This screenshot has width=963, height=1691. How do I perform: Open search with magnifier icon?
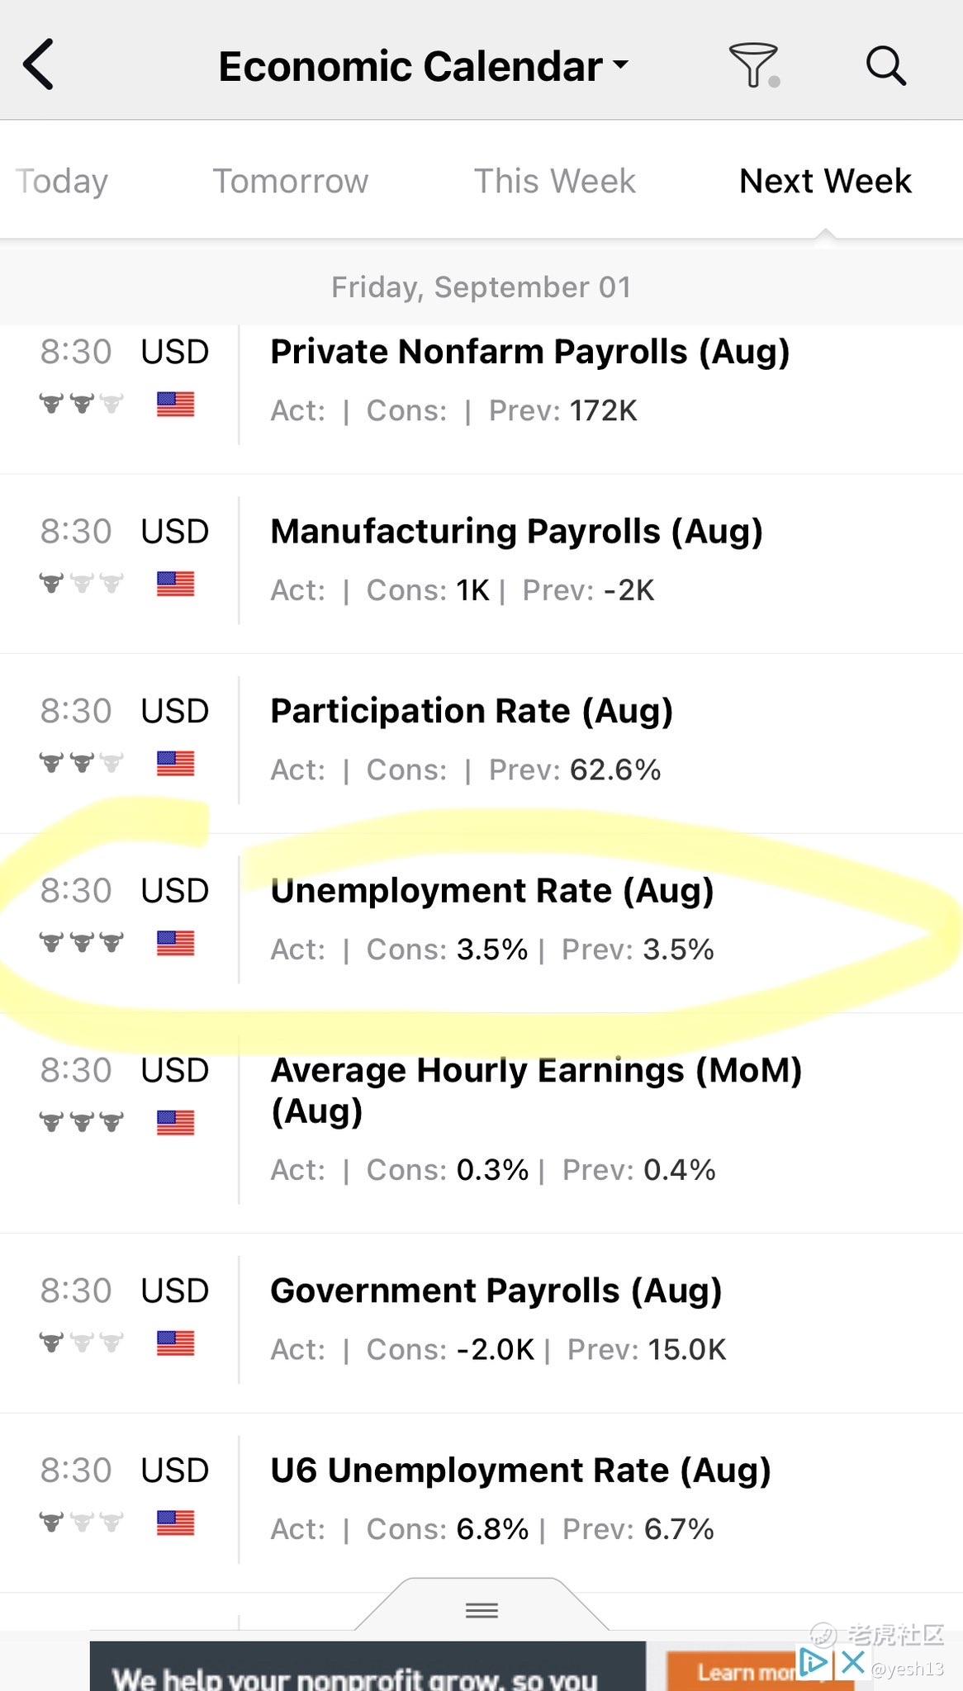click(885, 65)
